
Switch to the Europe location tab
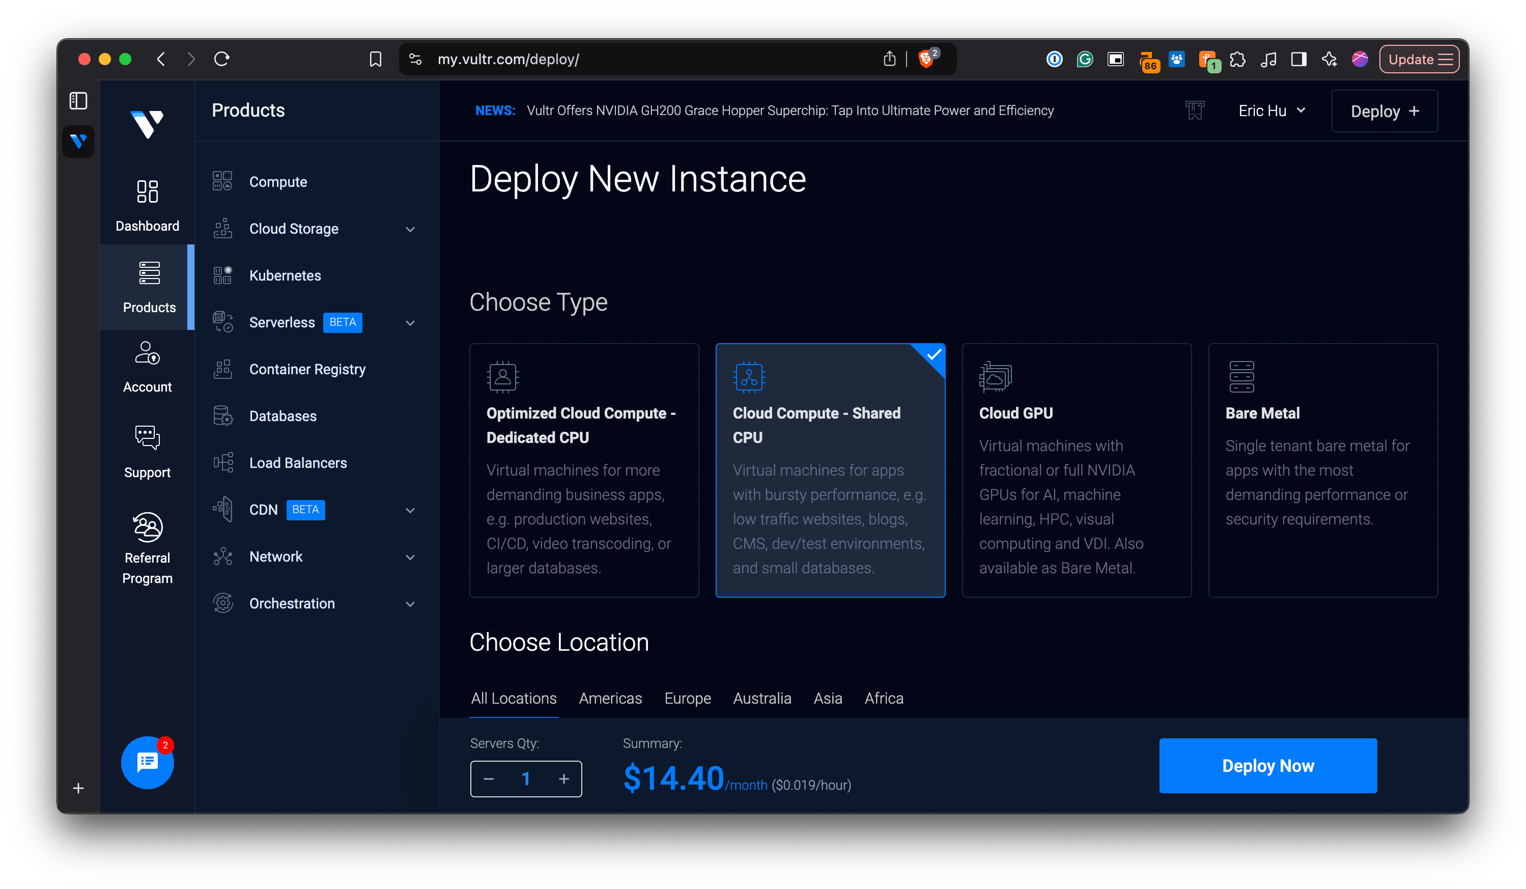point(687,698)
